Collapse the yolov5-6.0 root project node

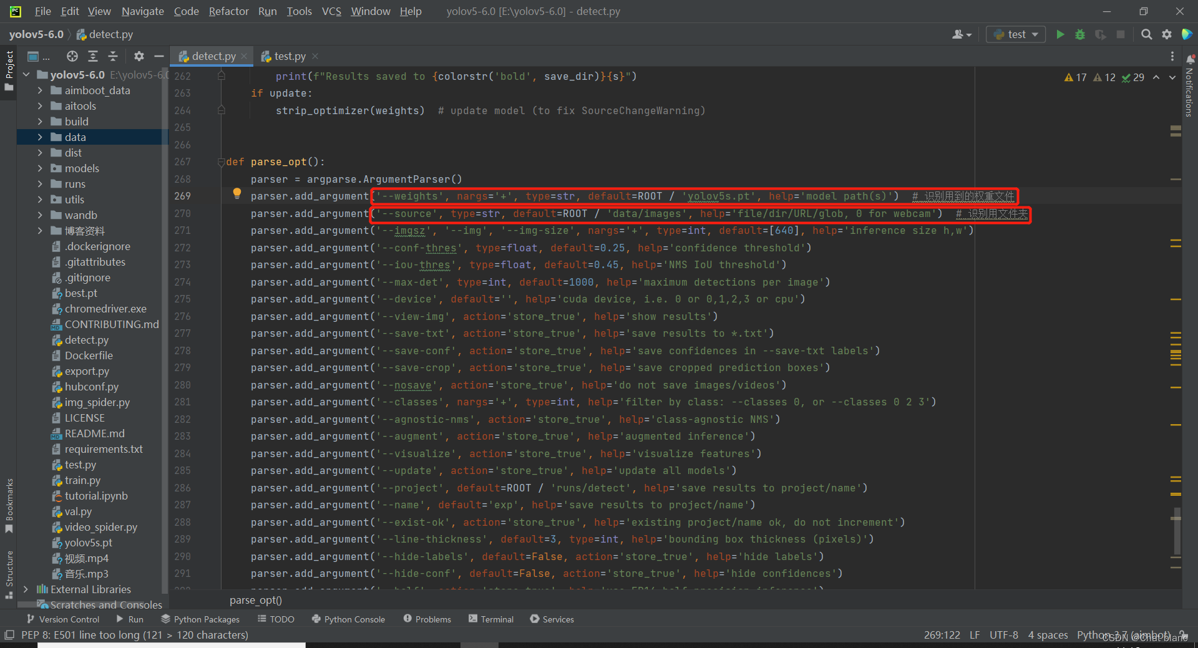pyautogui.click(x=26, y=75)
